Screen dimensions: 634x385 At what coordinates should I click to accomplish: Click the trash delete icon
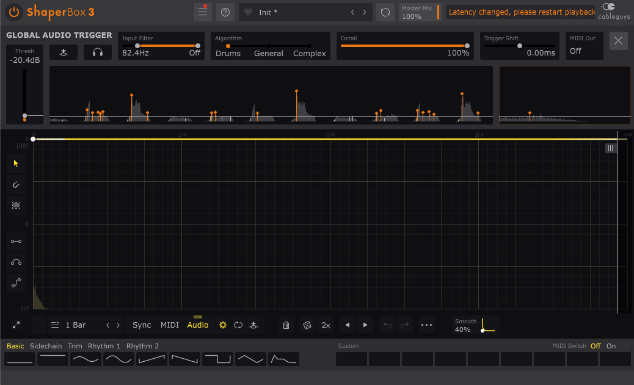(x=286, y=325)
